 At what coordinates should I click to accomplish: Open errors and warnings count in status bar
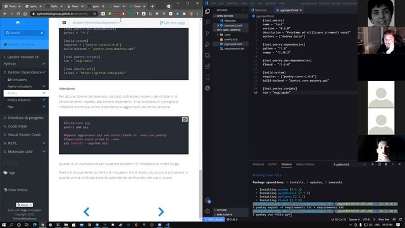[232, 220]
